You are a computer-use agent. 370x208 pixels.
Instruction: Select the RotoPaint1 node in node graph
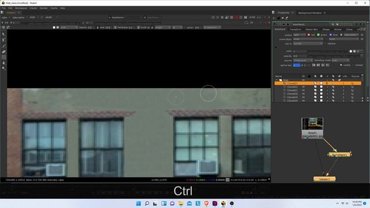[x=339, y=155]
